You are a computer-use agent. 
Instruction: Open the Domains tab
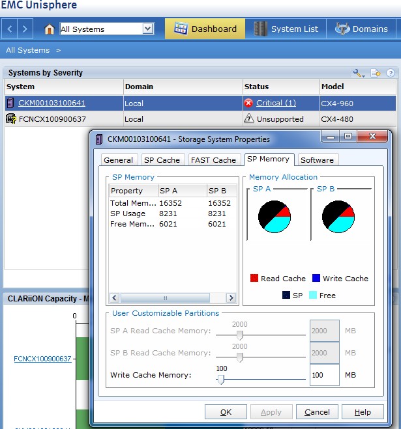point(361,29)
